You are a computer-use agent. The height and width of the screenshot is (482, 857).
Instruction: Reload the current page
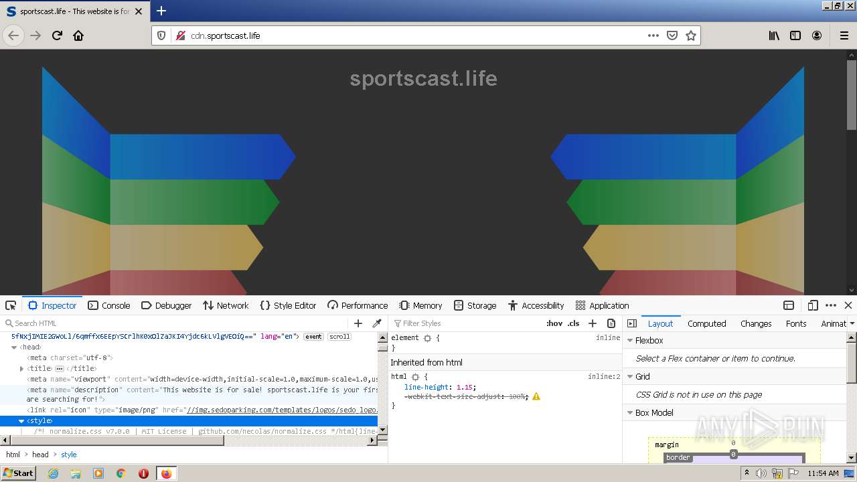click(57, 35)
